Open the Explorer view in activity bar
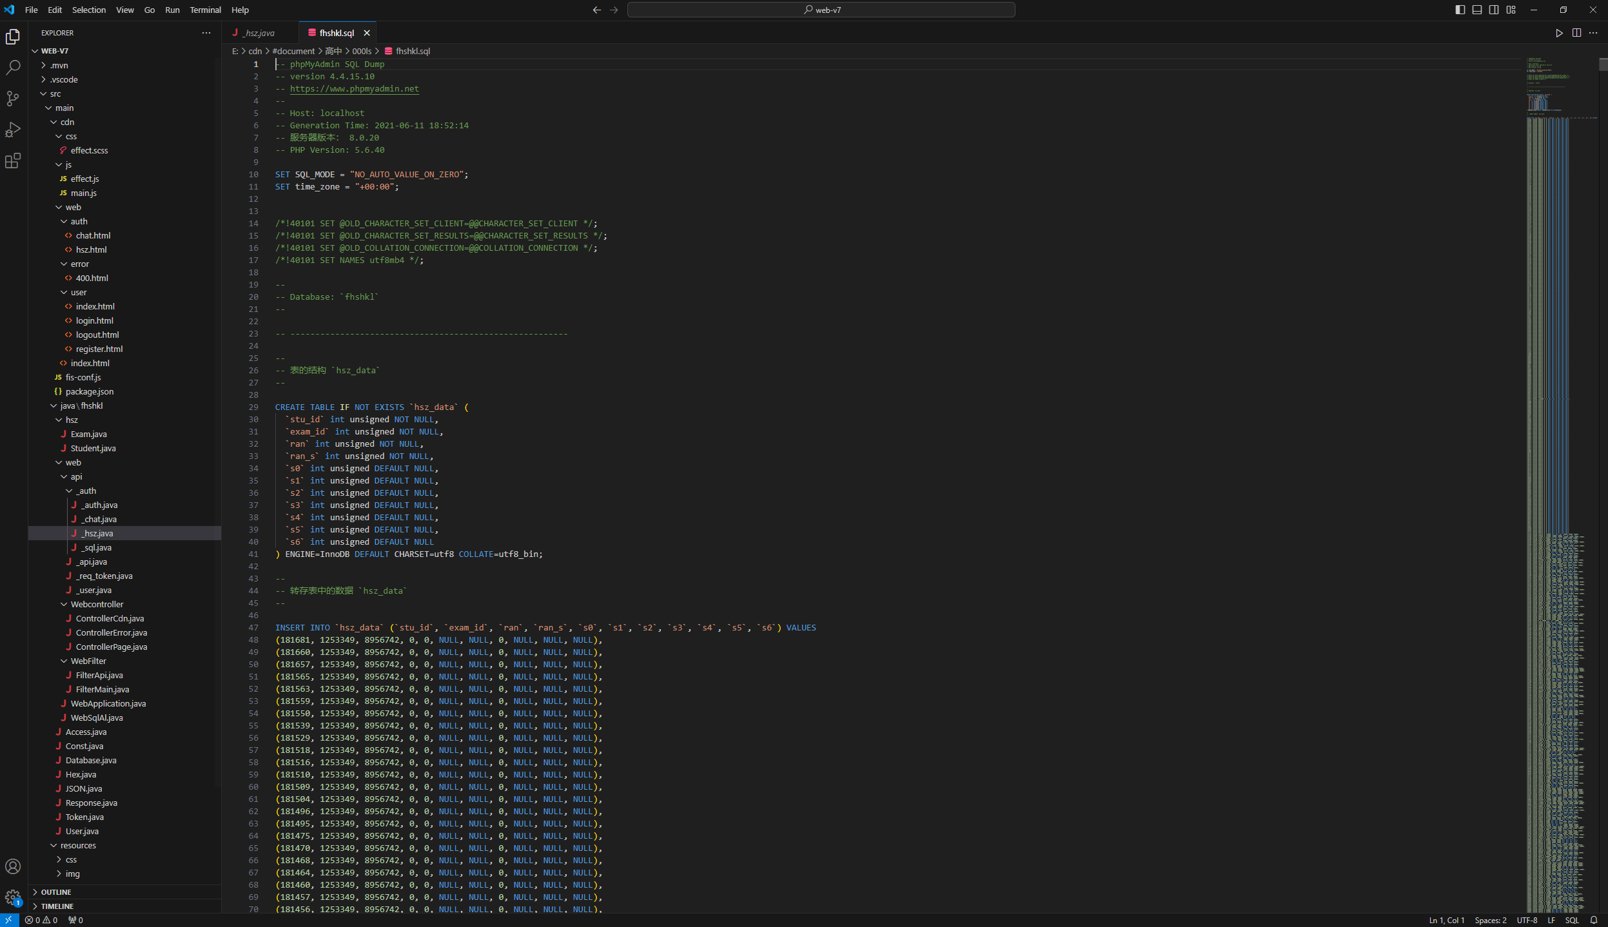Image resolution: width=1608 pixels, height=927 pixels. (13, 37)
